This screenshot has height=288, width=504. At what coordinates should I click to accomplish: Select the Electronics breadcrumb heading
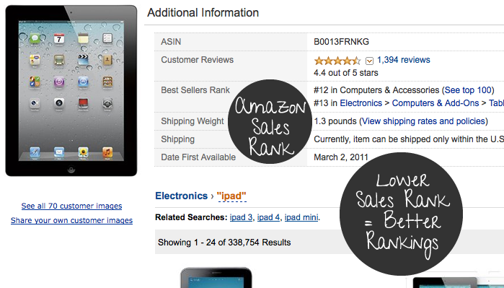coord(181,196)
